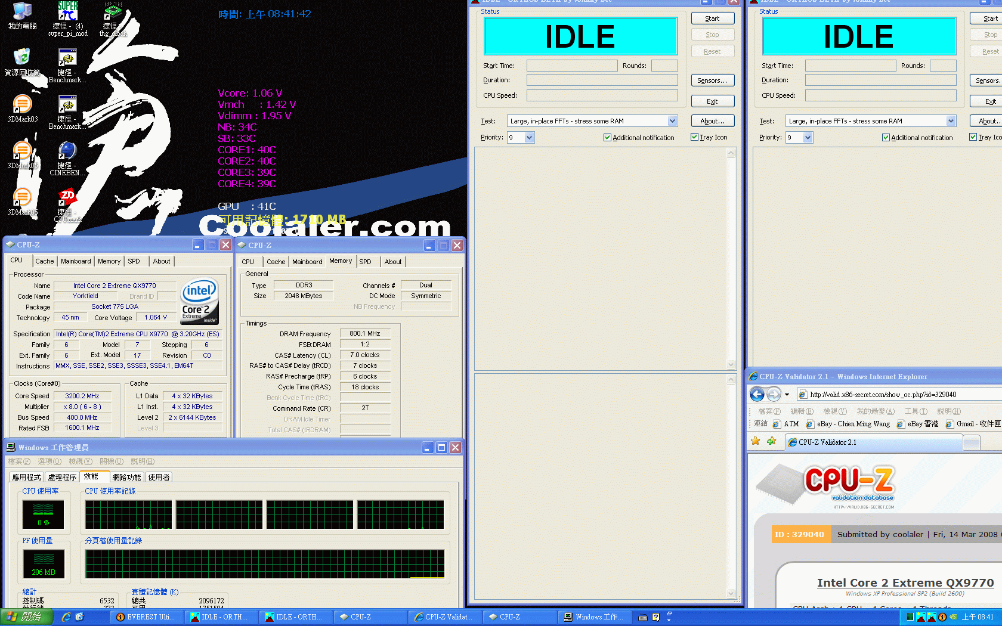Click the Windows 開始 Start button
This screenshot has width=1002, height=626.
pos(27,617)
